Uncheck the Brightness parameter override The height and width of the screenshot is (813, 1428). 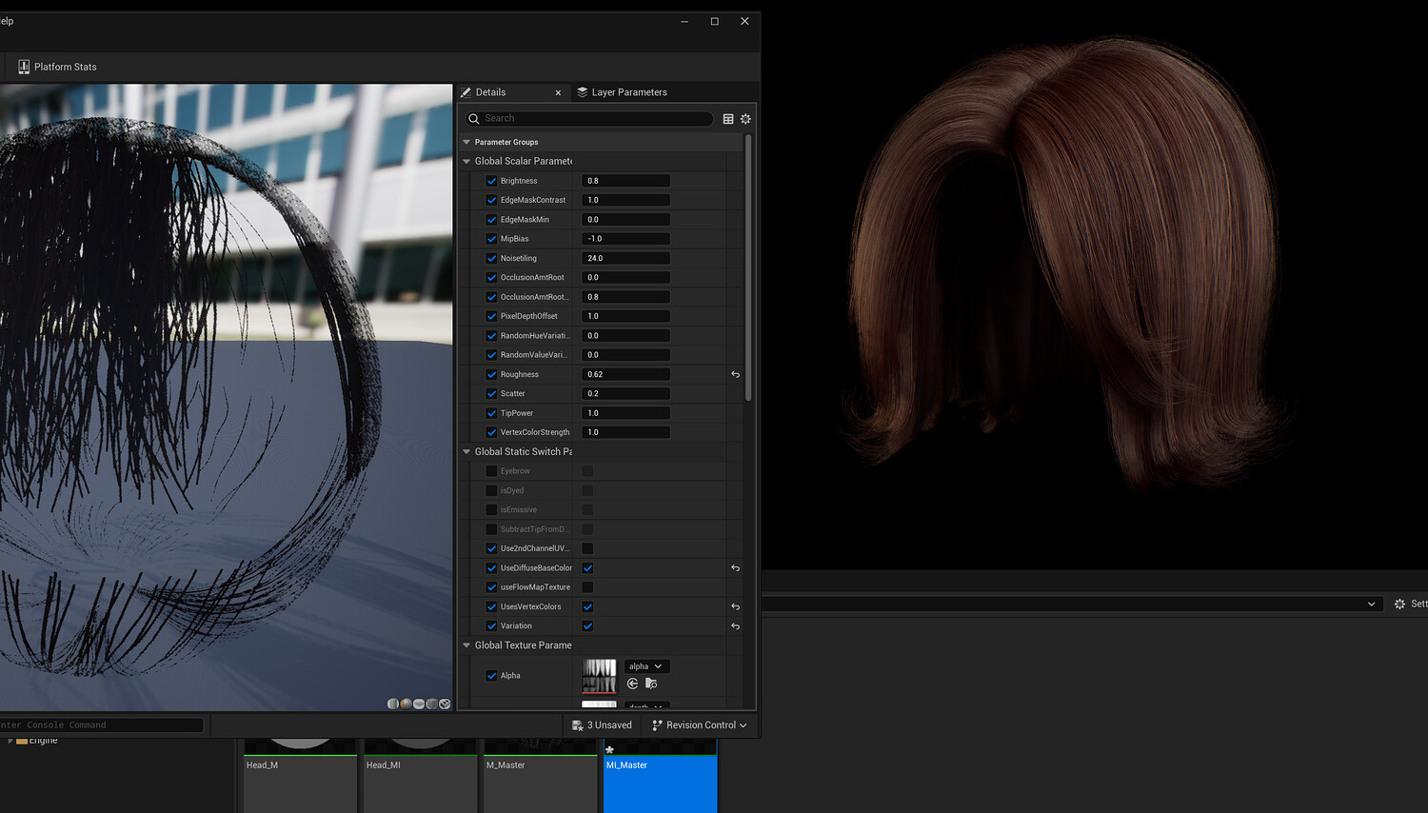pos(491,181)
